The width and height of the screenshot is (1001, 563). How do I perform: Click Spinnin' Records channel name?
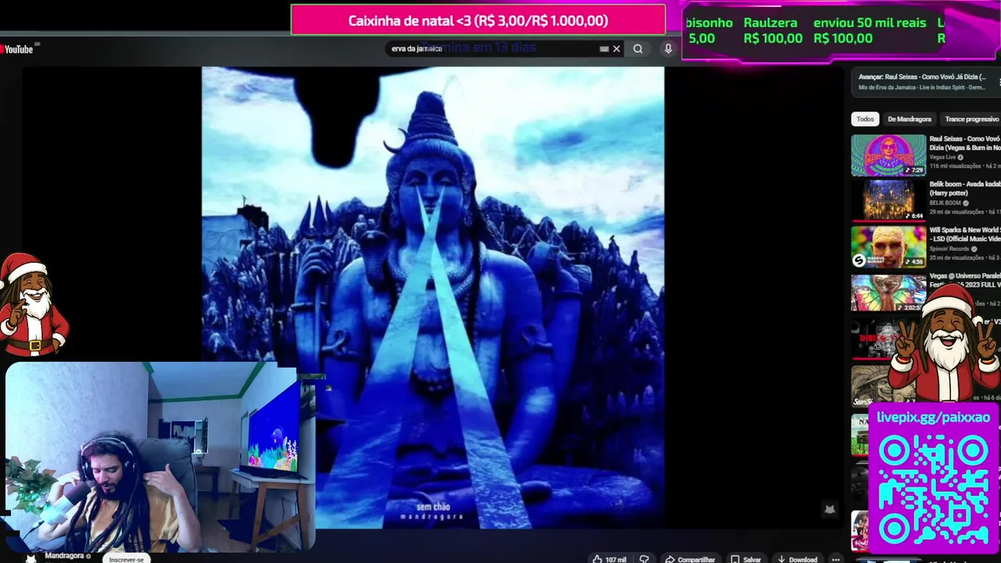pyautogui.click(x=949, y=249)
